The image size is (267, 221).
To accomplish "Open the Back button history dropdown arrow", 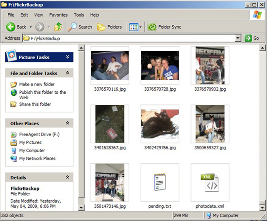I will (x=31, y=27).
